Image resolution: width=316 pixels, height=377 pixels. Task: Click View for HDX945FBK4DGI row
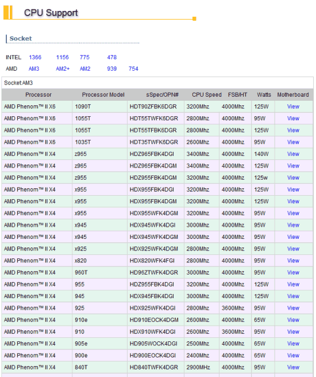click(293, 296)
